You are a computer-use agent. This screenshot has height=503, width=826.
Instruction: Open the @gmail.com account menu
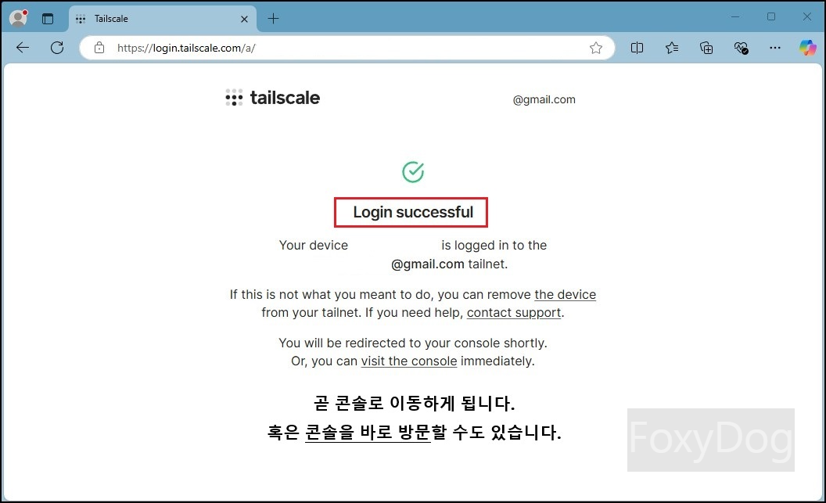click(x=544, y=99)
